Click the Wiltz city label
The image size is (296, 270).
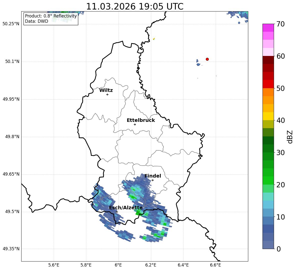(x=106, y=90)
